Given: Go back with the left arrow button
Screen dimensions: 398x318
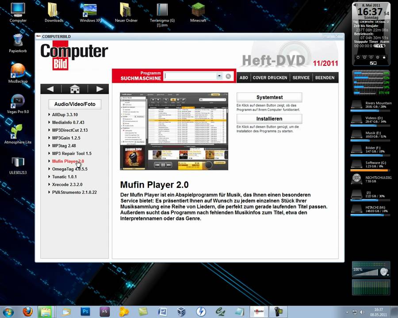Looking at the screenshot, I should tap(50, 89).
